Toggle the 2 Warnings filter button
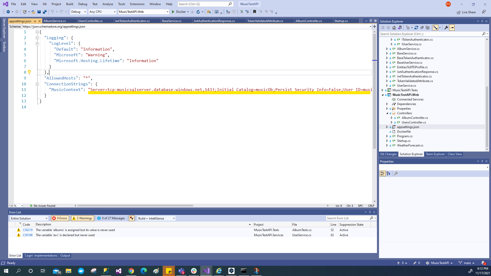Image resolution: width=491 pixels, height=276 pixels. click(82, 218)
